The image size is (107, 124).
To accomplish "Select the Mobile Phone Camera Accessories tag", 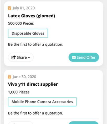I will click(42, 102).
